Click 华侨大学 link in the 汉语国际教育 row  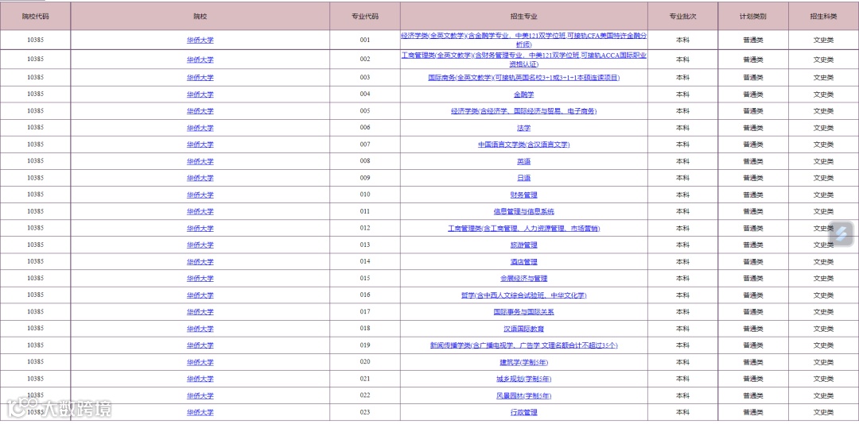click(200, 329)
